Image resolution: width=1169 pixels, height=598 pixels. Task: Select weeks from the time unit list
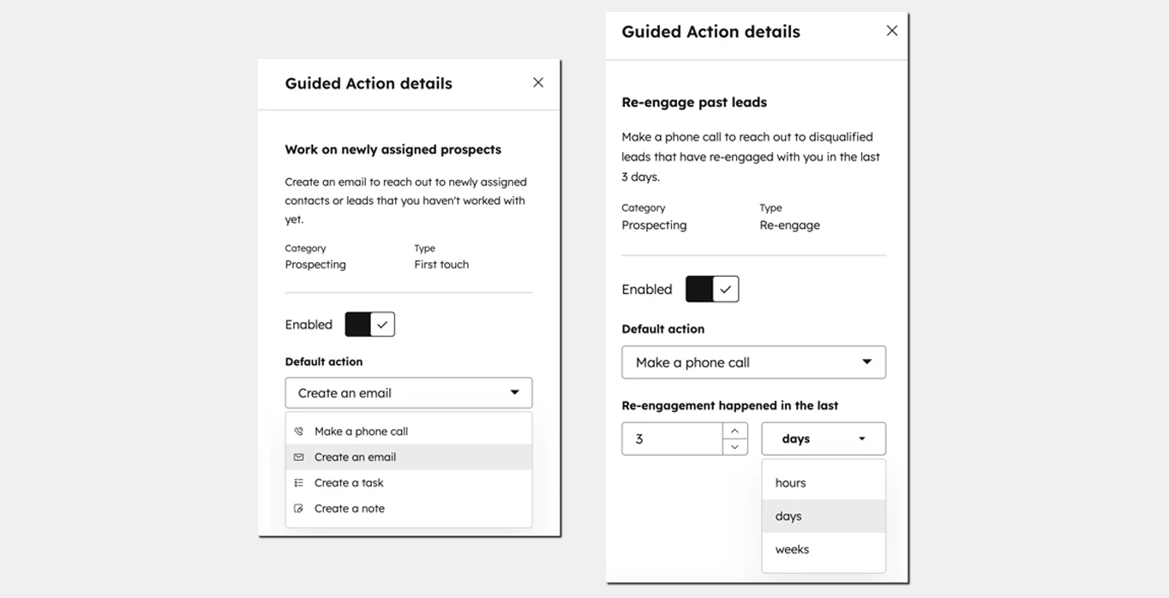click(x=791, y=549)
